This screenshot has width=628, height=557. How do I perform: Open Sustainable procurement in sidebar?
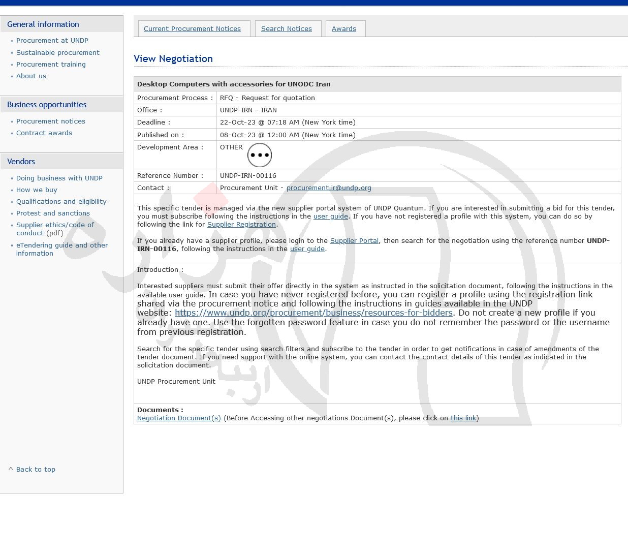click(57, 53)
